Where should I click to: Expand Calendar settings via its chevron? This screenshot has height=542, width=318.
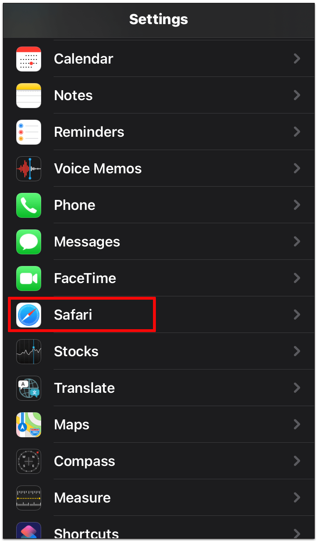[297, 59]
